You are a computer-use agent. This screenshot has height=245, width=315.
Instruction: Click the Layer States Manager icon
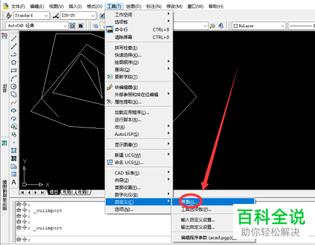point(220,26)
